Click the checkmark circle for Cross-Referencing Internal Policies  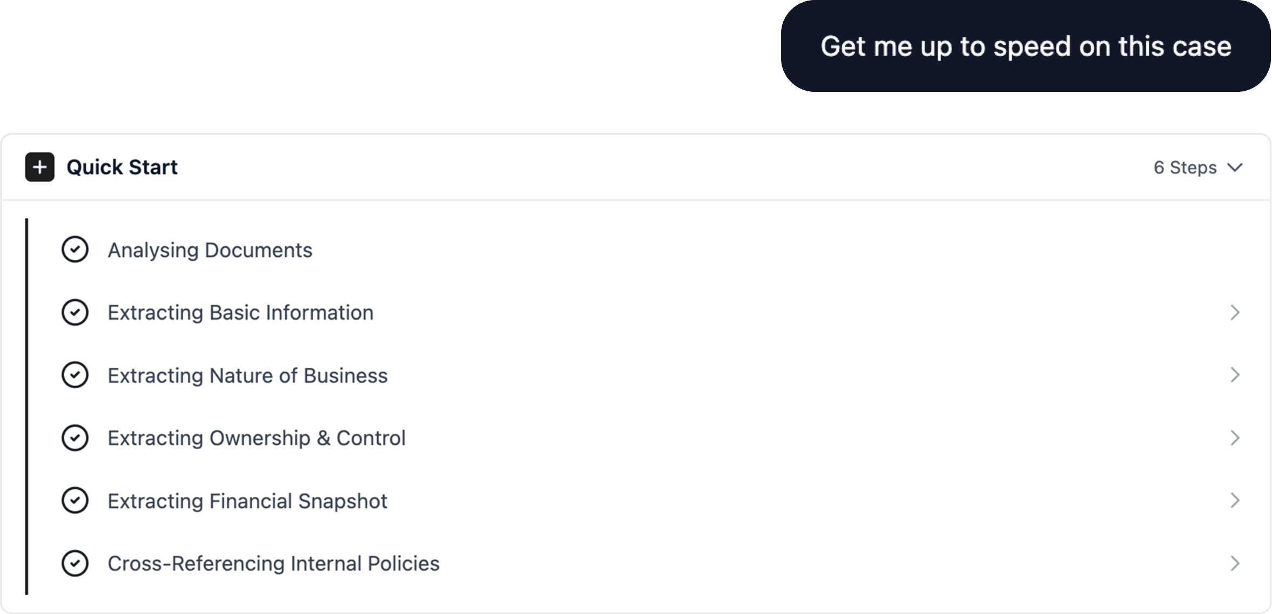click(75, 563)
